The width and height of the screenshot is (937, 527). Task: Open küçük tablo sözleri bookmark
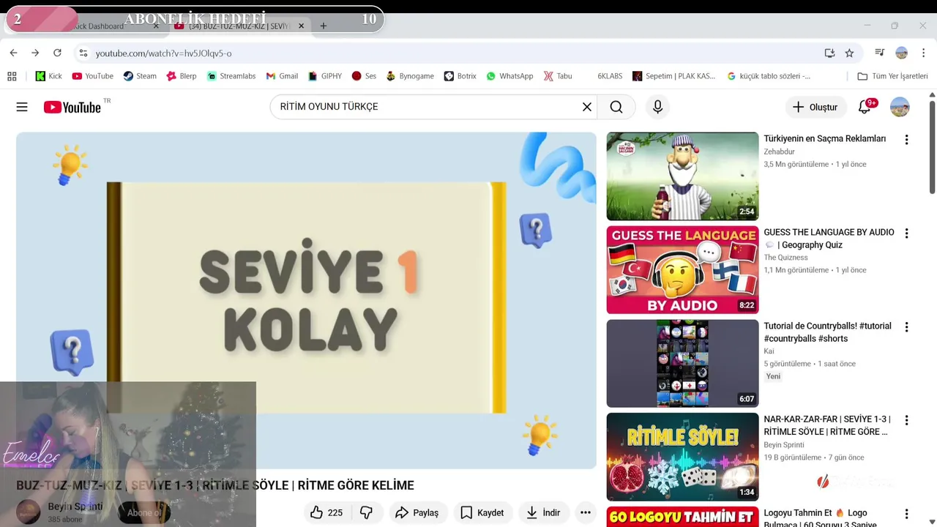point(769,76)
